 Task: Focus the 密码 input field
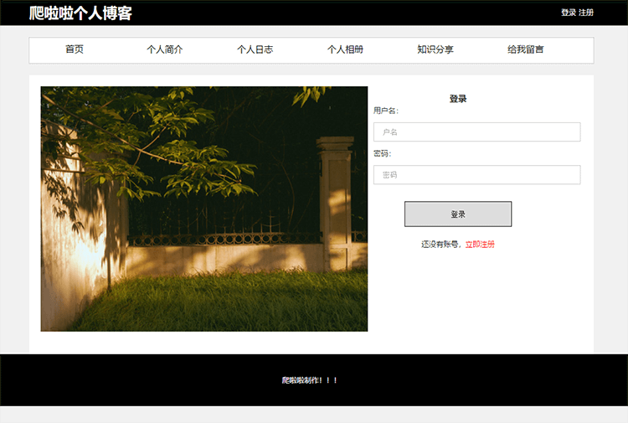click(x=476, y=175)
